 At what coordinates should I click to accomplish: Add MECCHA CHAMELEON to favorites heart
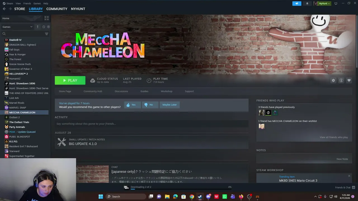pyautogui.click(x=349, y=80)
